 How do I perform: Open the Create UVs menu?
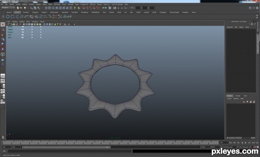[84, 4]
